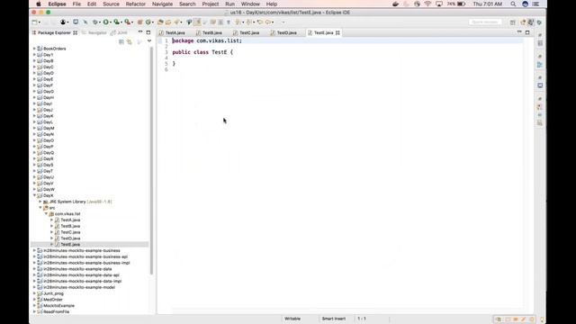Expand the MockitoExample project
Image resolution: width=576 pixels, height=324 pixels.
[34, 306]
